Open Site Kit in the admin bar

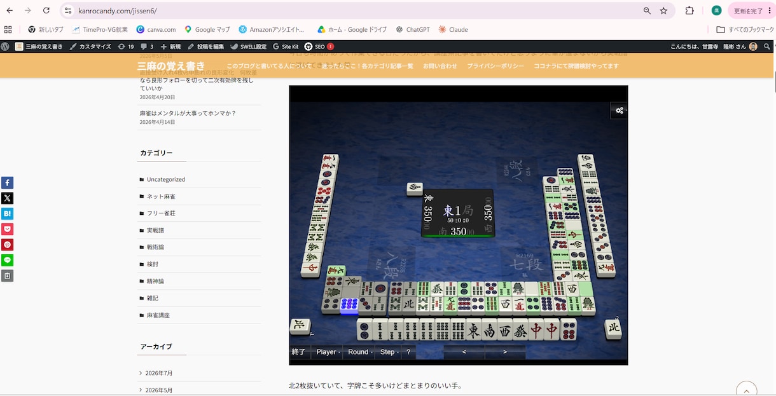pos(286,46)
